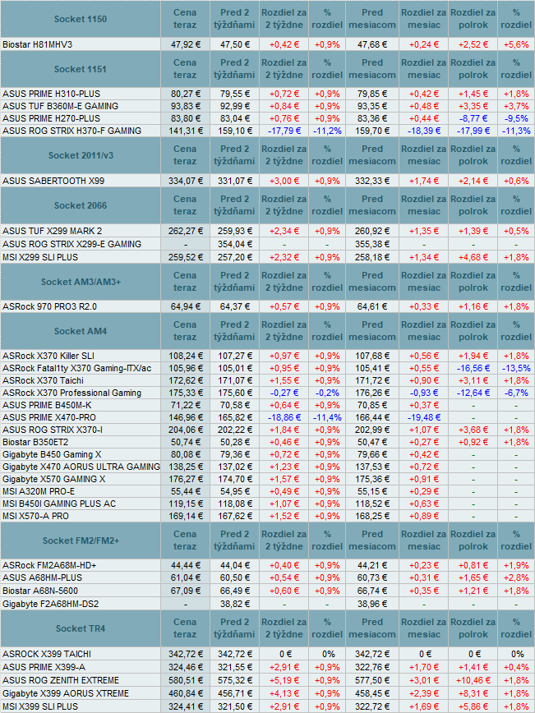535x713 pixels.
Task: Select Gigabyte F2A68HM-DS2 name
Action: (50, 605)
